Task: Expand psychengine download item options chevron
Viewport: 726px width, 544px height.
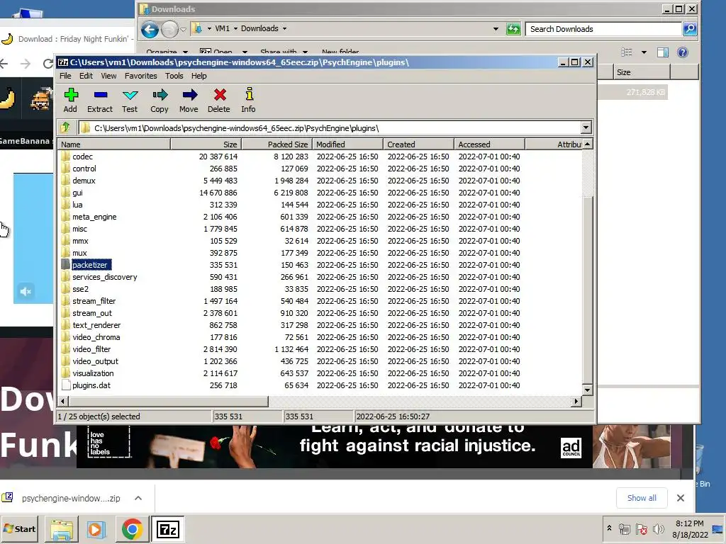Action: tap(138, 498)
